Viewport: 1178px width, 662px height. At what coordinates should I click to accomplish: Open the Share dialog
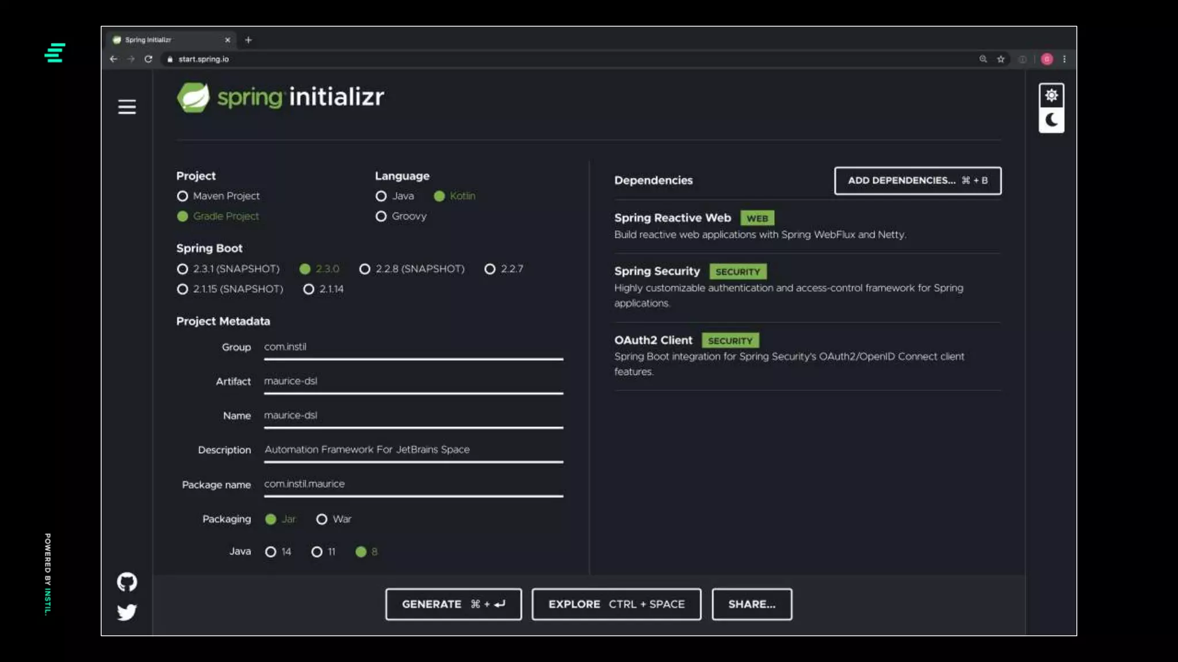pyautogui.click(x=751, y=604)
